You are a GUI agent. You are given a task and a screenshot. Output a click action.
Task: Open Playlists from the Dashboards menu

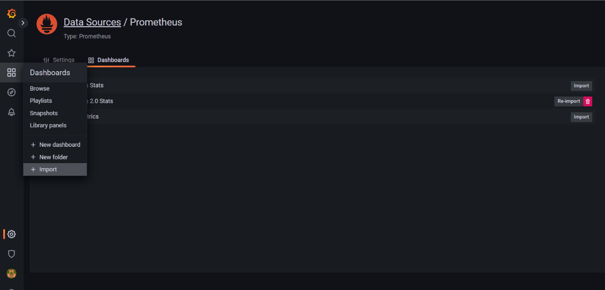(40, 101)
